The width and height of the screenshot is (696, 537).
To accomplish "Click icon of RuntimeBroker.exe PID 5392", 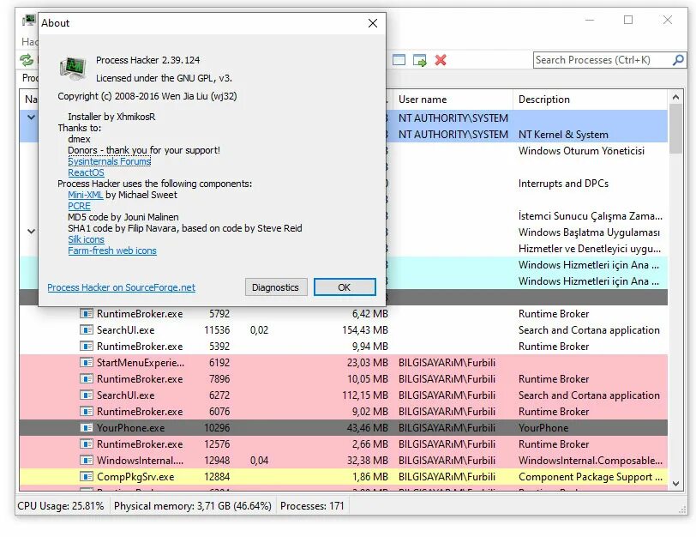I will point(87,346).
